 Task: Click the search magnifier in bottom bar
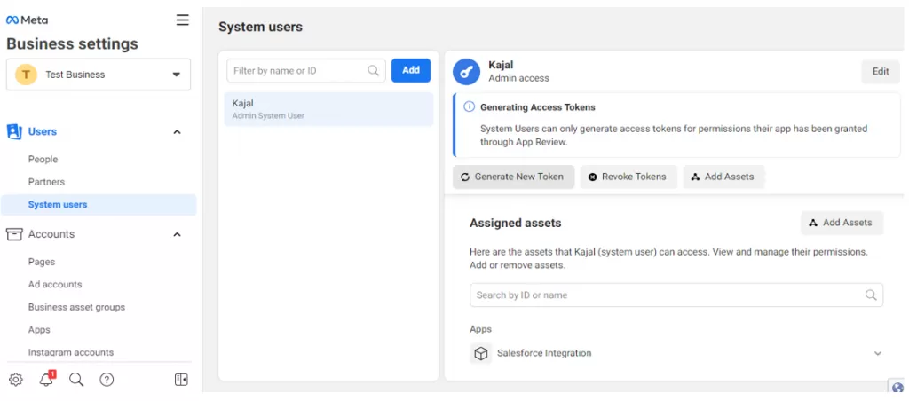[x=76, y=380]
